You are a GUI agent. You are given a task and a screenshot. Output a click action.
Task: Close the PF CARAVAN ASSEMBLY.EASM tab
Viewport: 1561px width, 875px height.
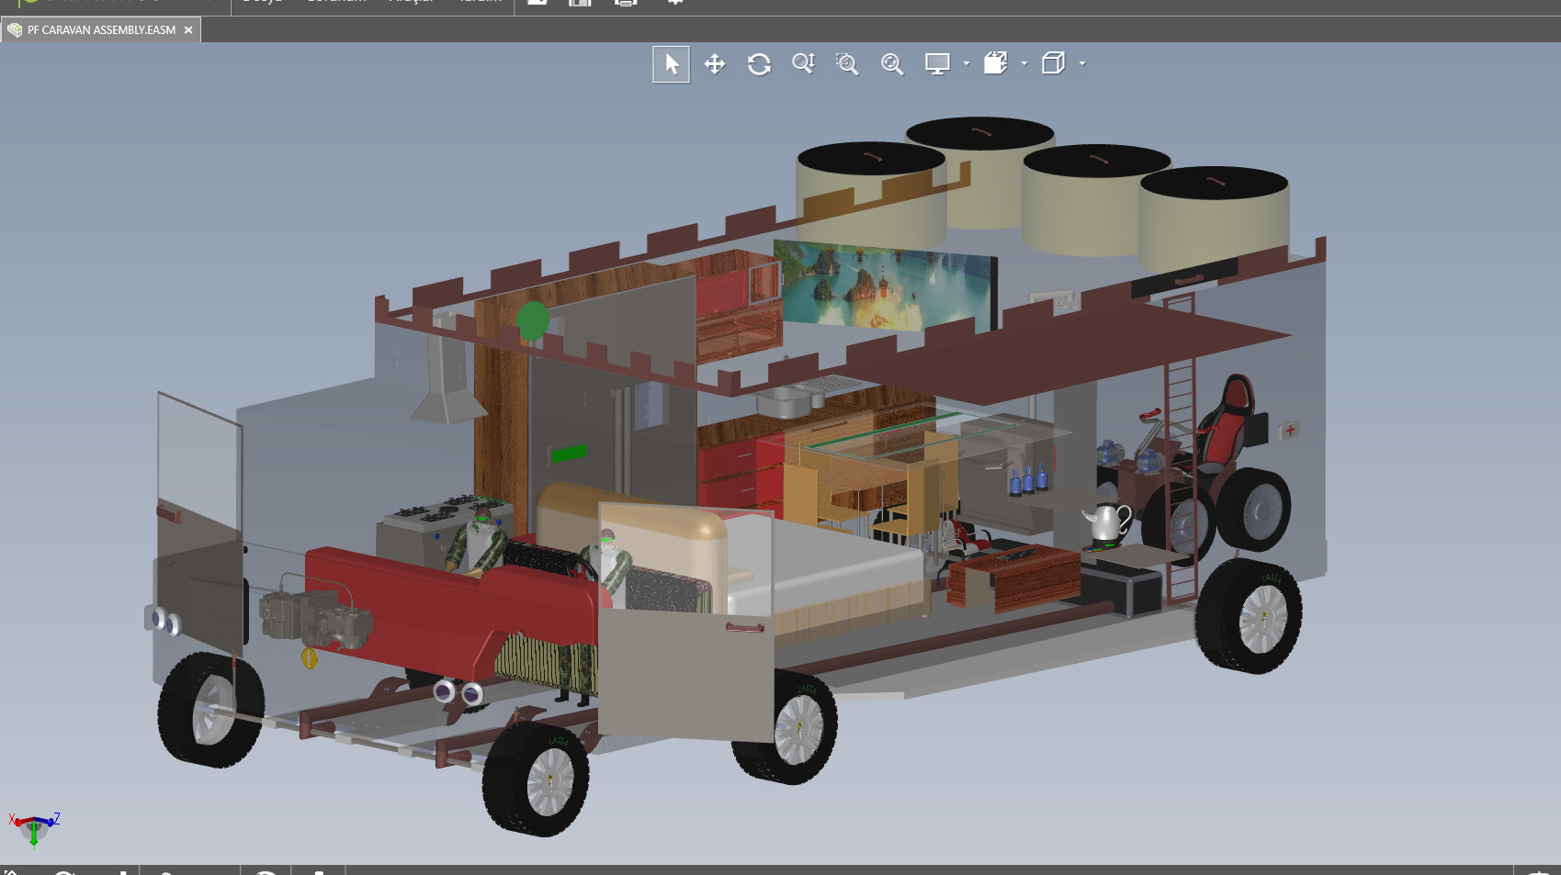pyautogui.click(x=188, y=30)
